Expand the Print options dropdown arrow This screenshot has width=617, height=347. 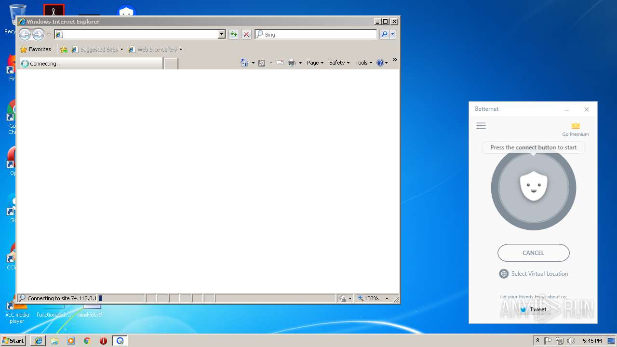click(x=300, y=63)
